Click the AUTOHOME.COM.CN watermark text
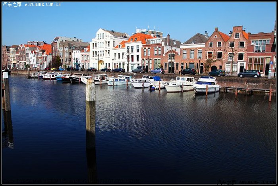 (43, 4)
